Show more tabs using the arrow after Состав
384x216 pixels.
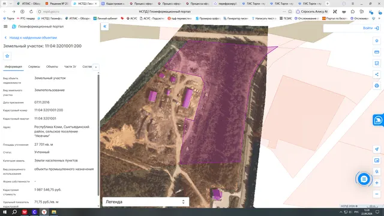96,67
